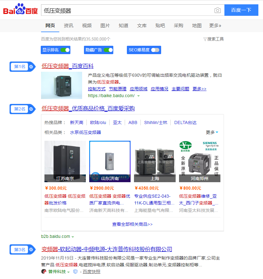This screenshot has width=263, height=279.
Task: Select the ABB brand link
Action: [133, 122]
